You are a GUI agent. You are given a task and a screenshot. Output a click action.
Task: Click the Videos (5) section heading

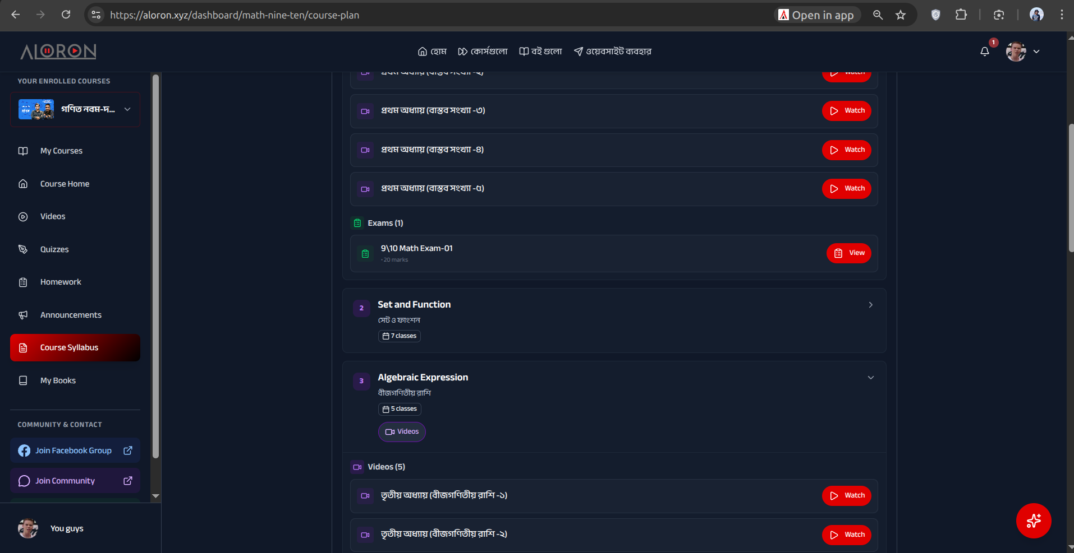tap(387, 467)
